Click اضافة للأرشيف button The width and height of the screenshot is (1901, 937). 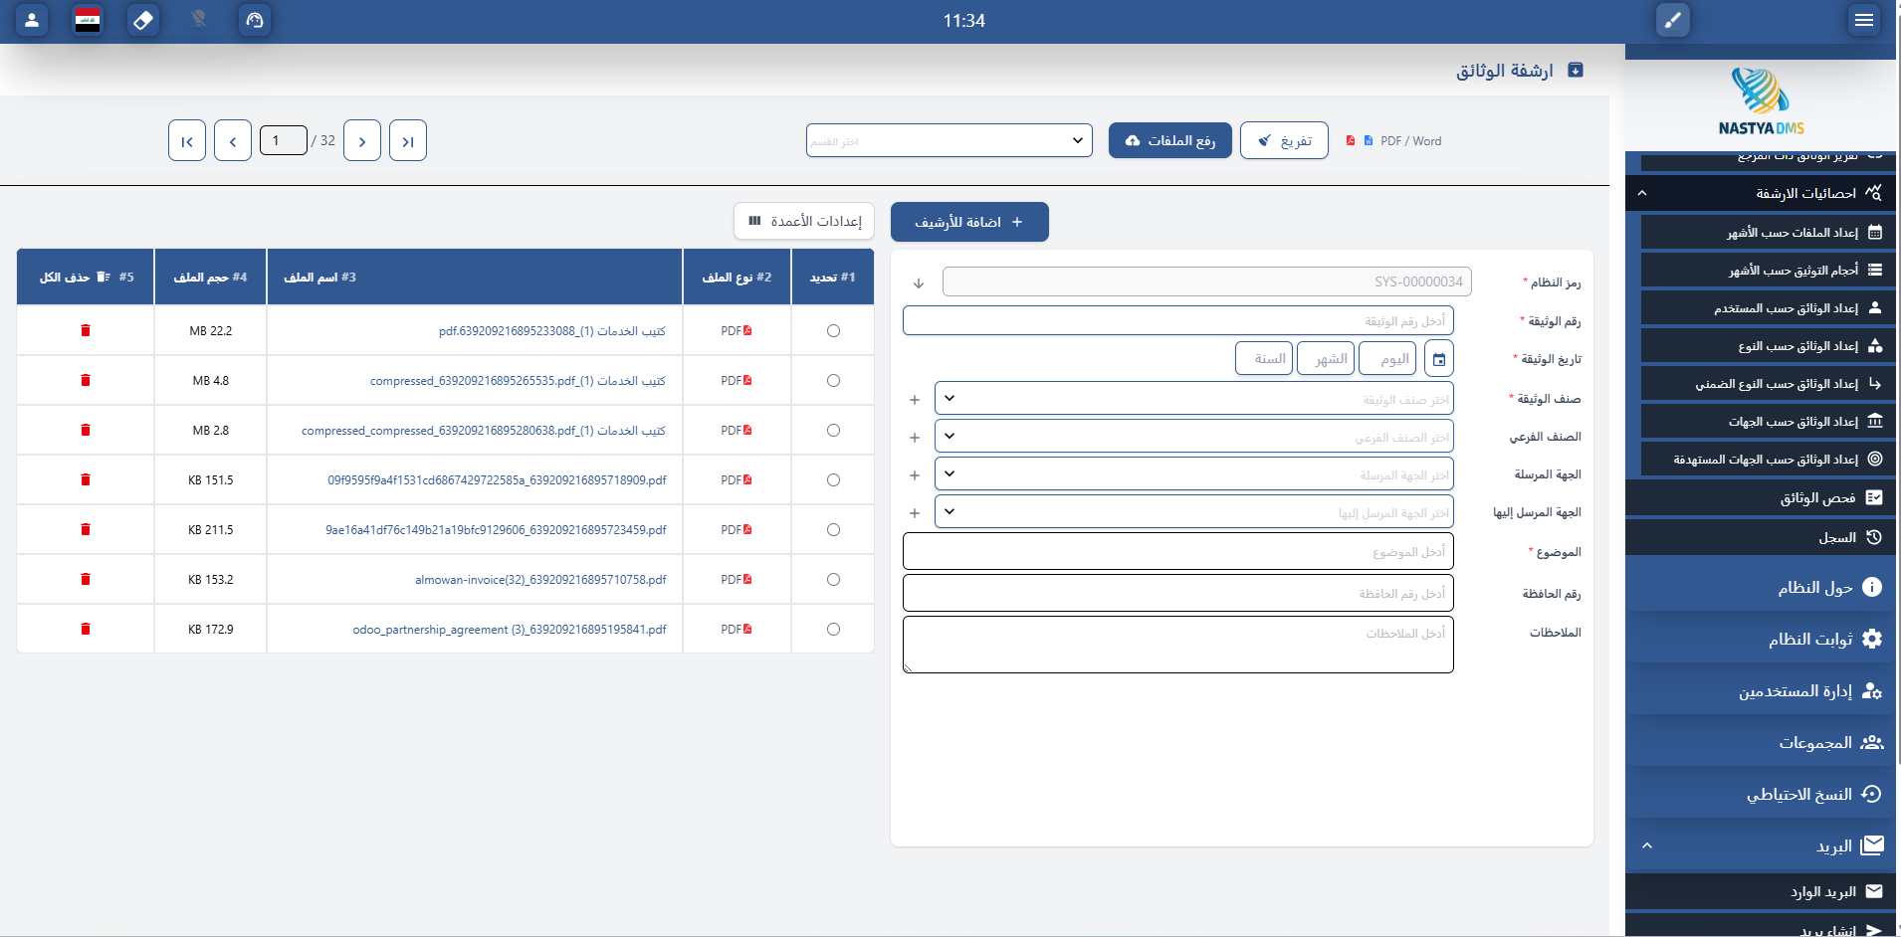[969, 222]
